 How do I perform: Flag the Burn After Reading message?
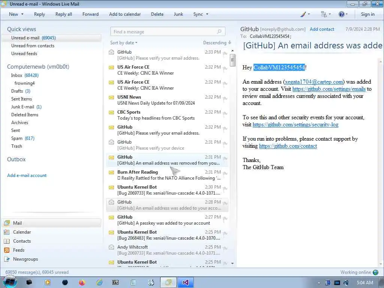click(x=225, y=174)
